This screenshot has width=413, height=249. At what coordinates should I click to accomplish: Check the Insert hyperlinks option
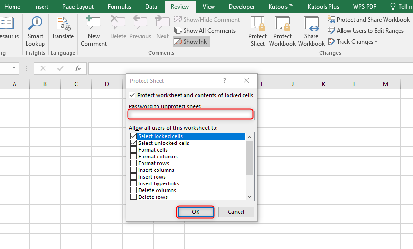pyautogui.click(x=133, y=183)
